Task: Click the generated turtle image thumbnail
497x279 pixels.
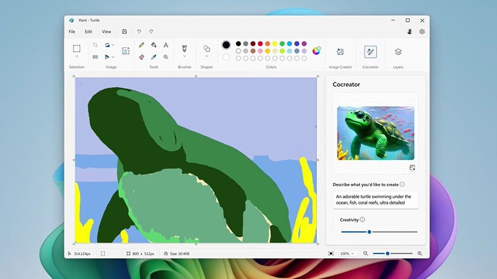Action: pos(376,133)
